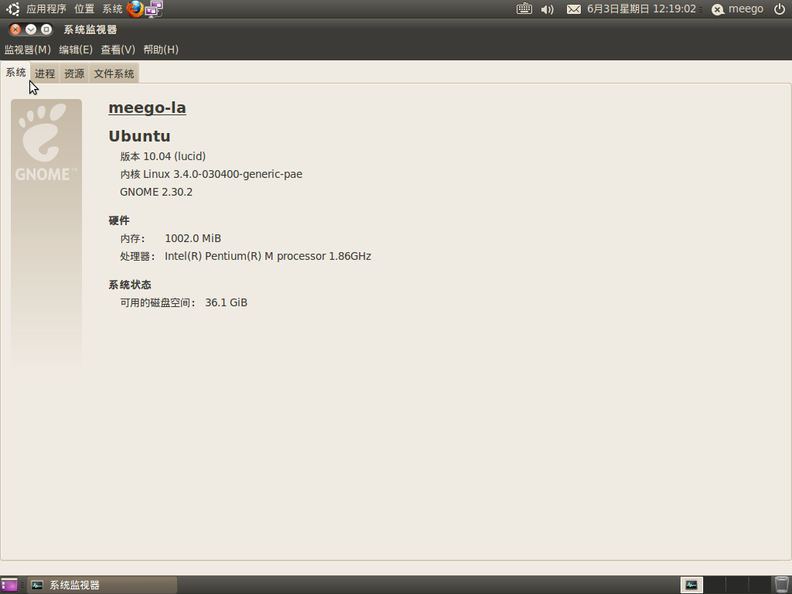Open the 帮助(H) menu
792x594 pixels.
pos(161,49)
